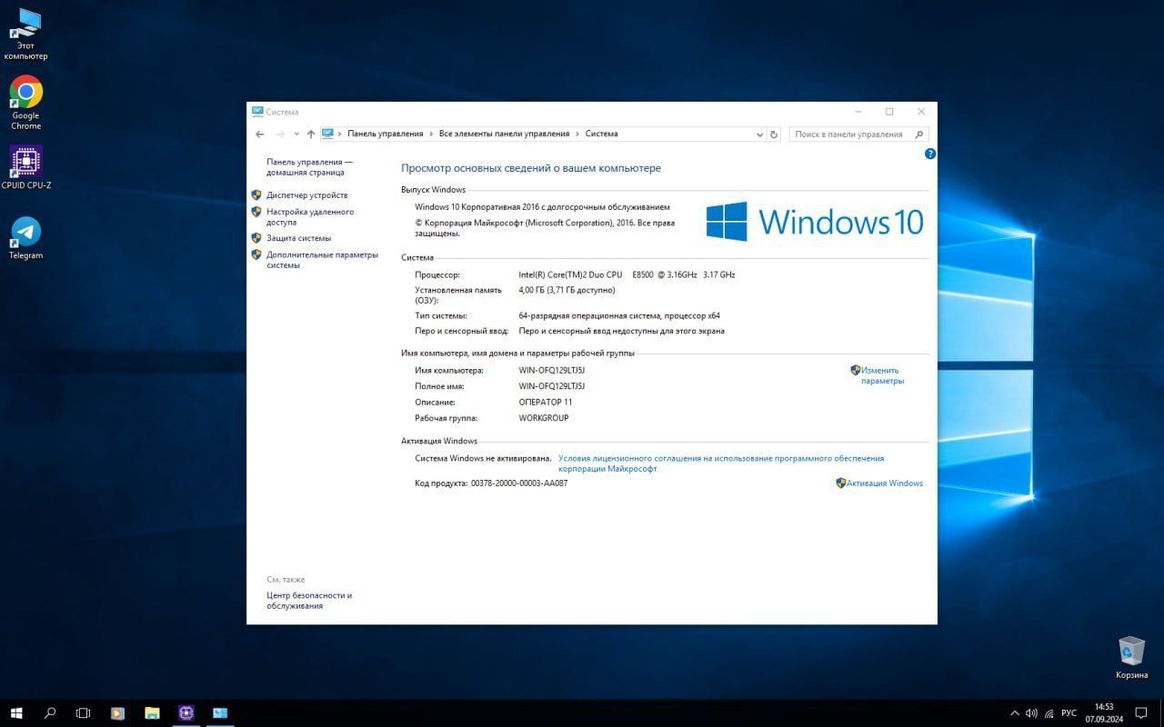This screenshot has width=1164, height=727.
Task: Open the Action Center notifications icon
Action: [x=1141, y=713]
